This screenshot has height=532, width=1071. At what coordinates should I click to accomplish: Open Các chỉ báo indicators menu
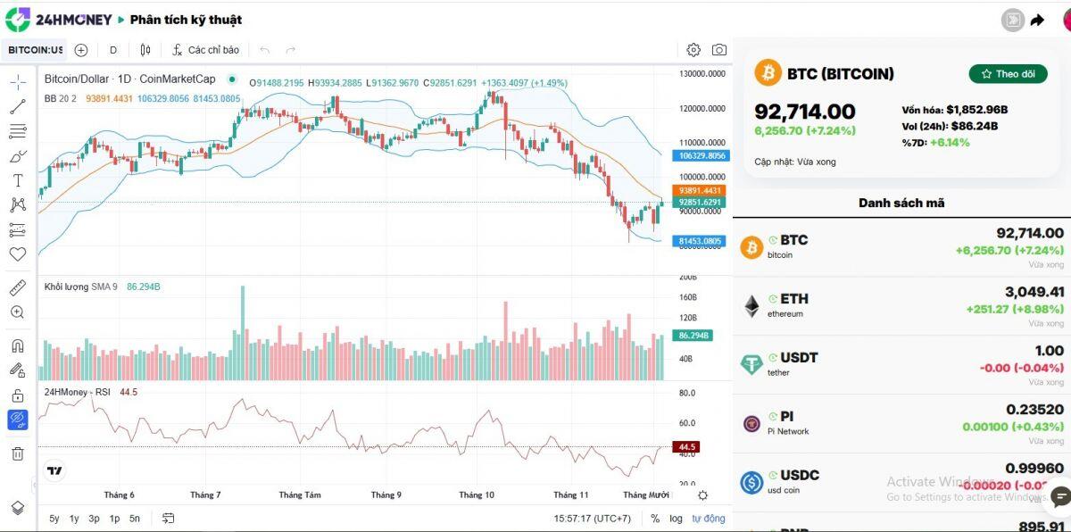(x=206, y=50)
